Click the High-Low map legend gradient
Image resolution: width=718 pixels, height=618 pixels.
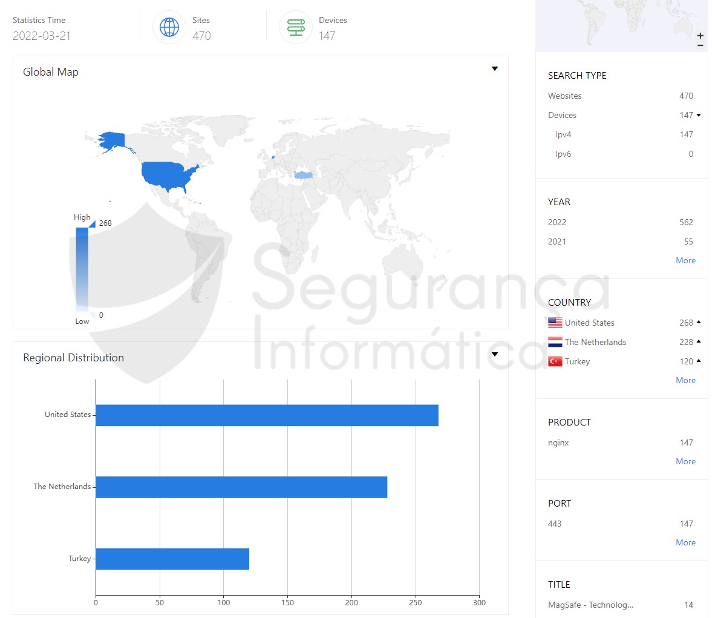tap(82, 269)
